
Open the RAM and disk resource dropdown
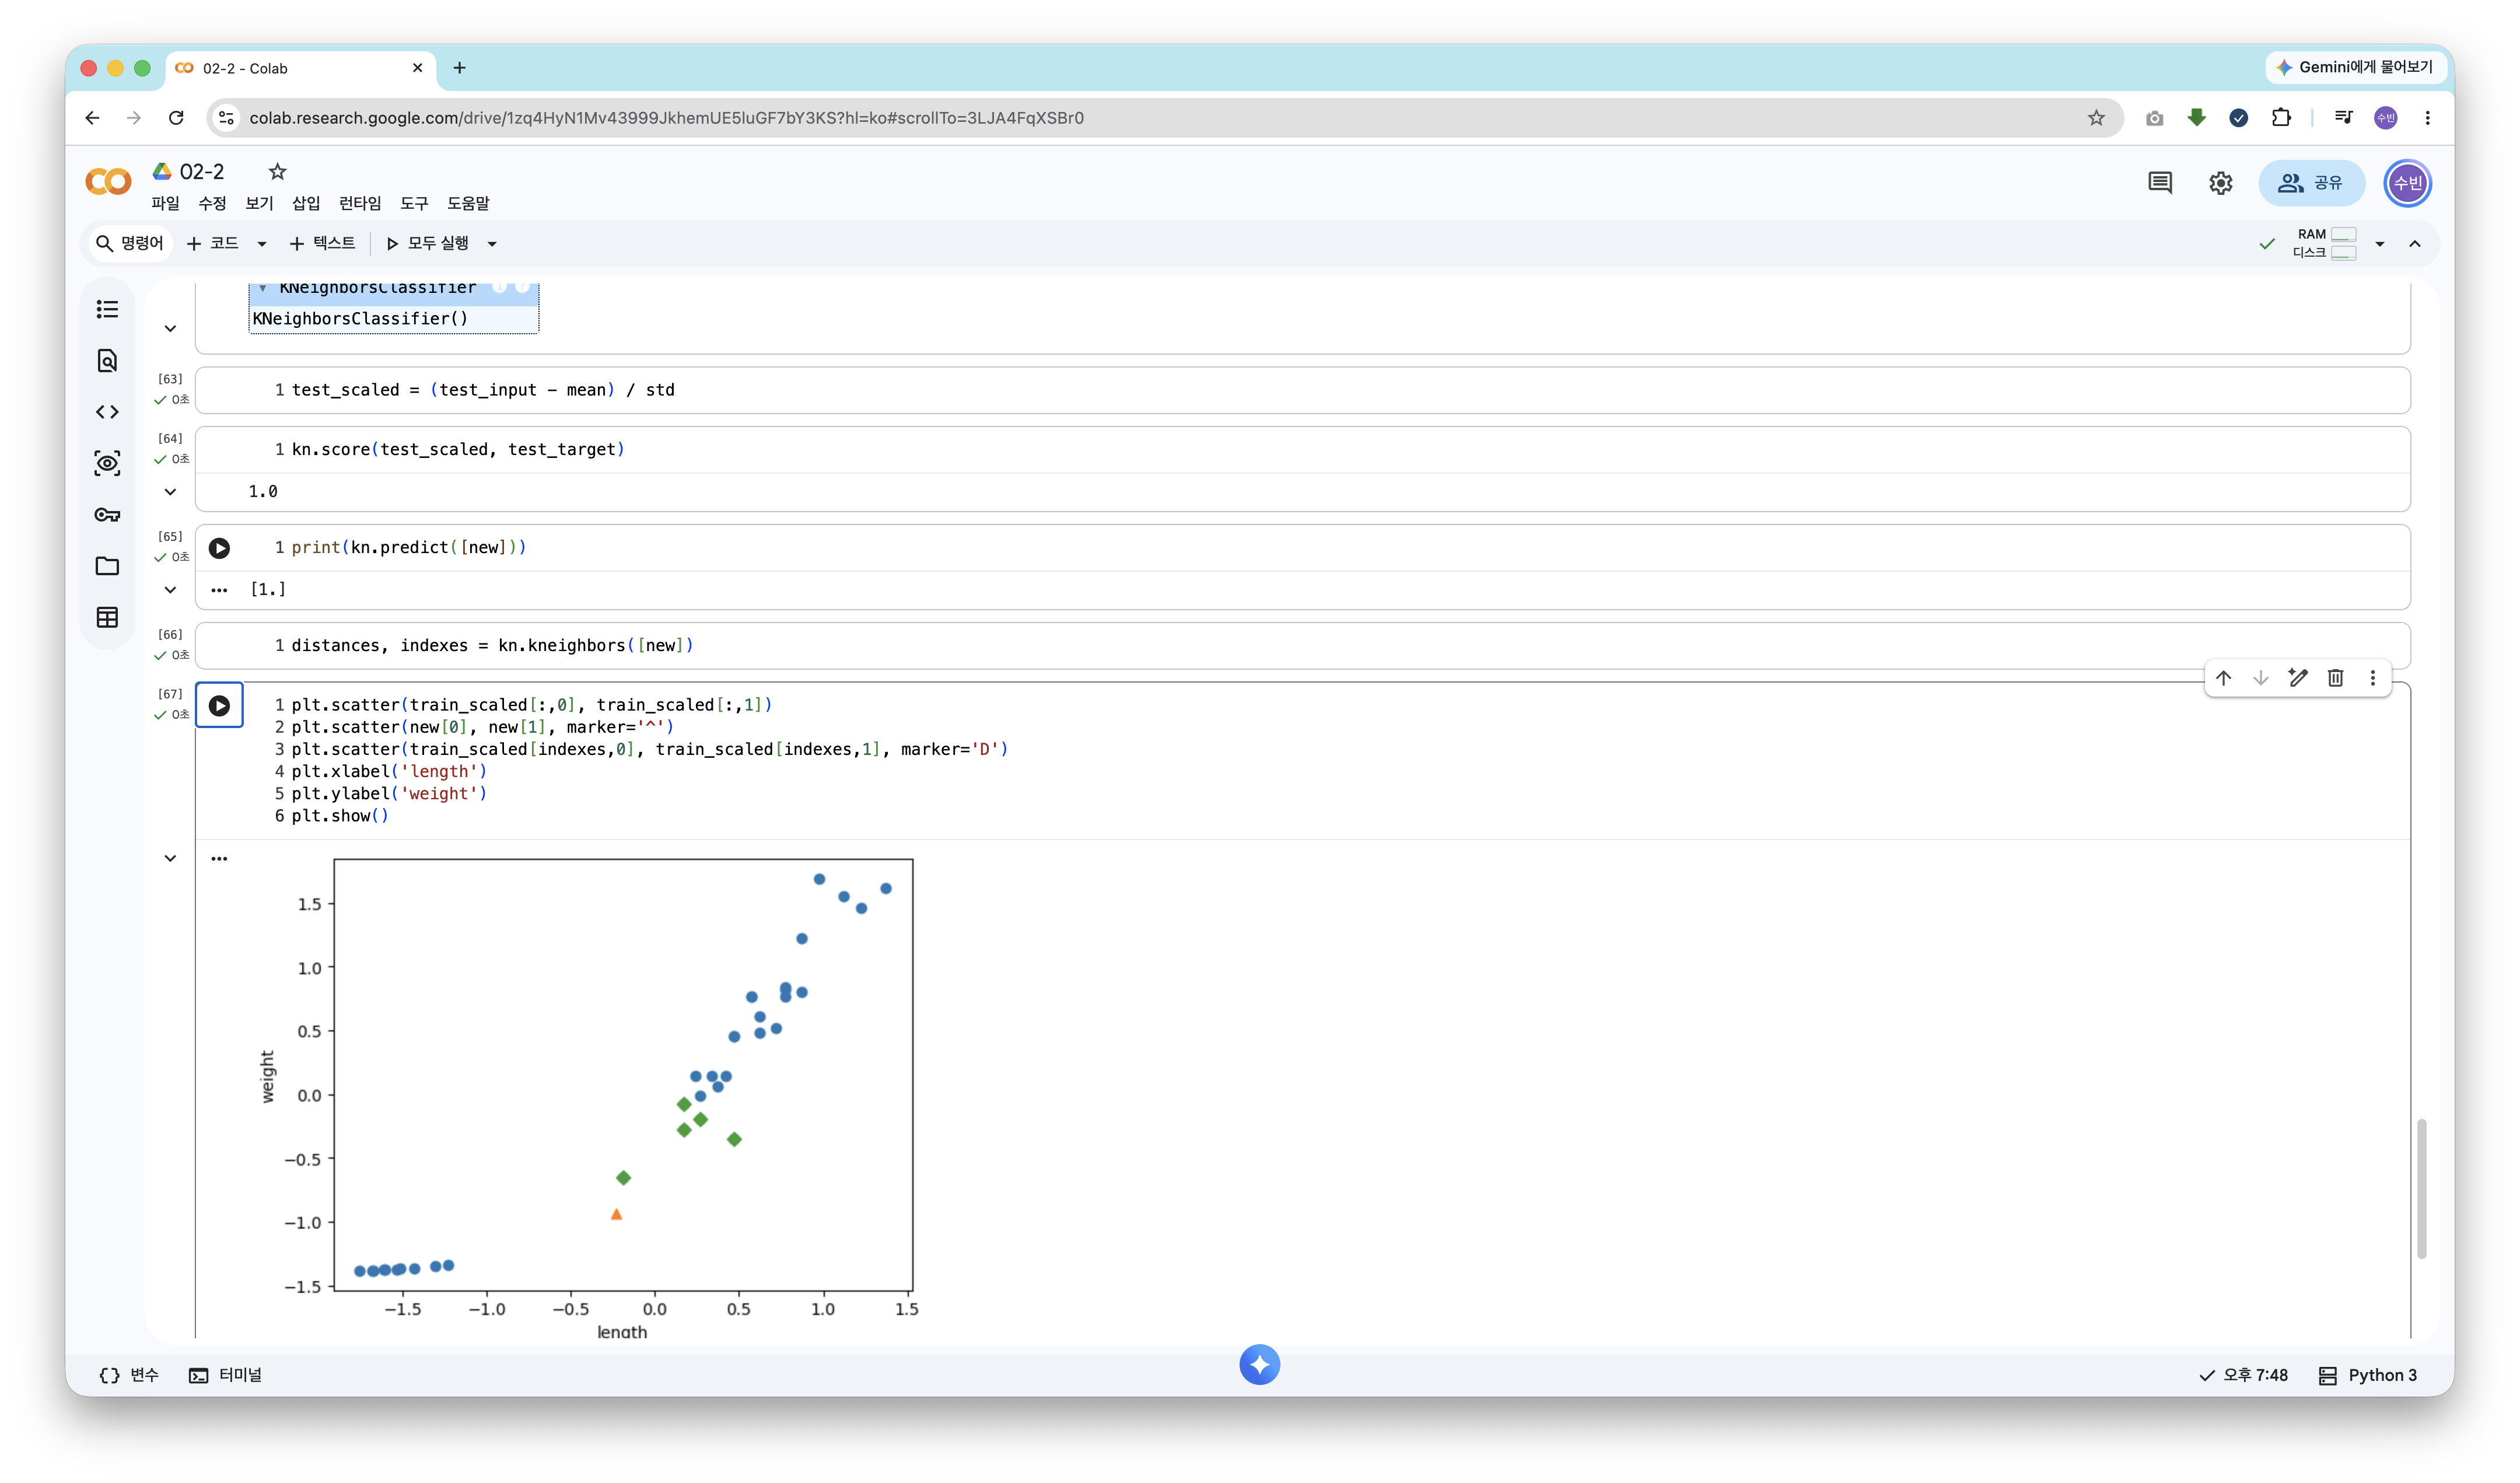pyautogui.click(x=2379, y=244)
